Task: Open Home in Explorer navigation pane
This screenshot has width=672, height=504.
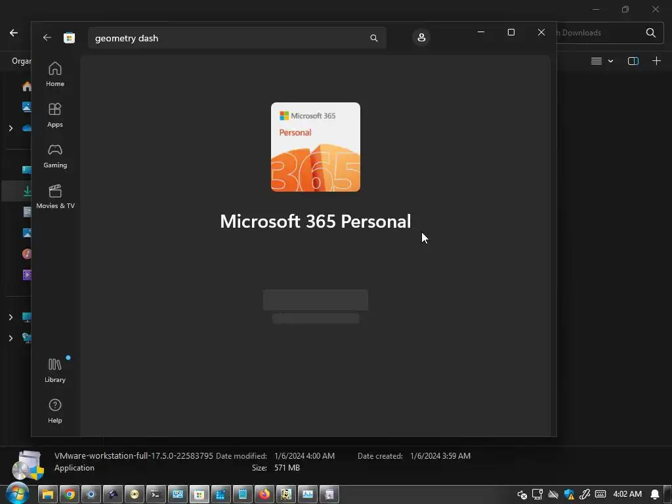Action: click(27, 86)
